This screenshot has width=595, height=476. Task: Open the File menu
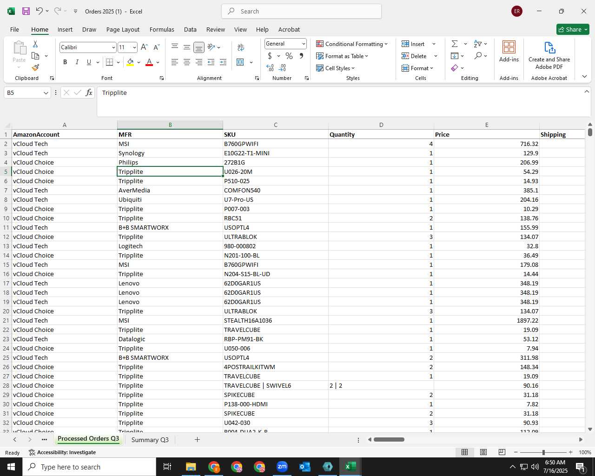coord(14,29)
